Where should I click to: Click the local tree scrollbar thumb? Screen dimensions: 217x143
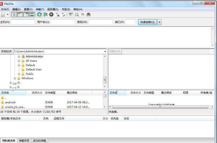(105, 80)
